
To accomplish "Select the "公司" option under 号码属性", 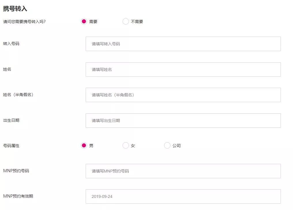I will pyautogui.click(x=167, y=146).
